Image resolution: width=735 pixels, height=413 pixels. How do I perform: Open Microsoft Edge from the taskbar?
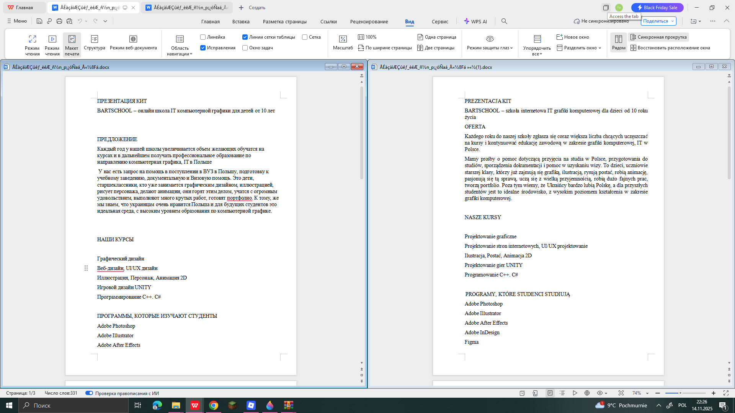click(157, 405)
